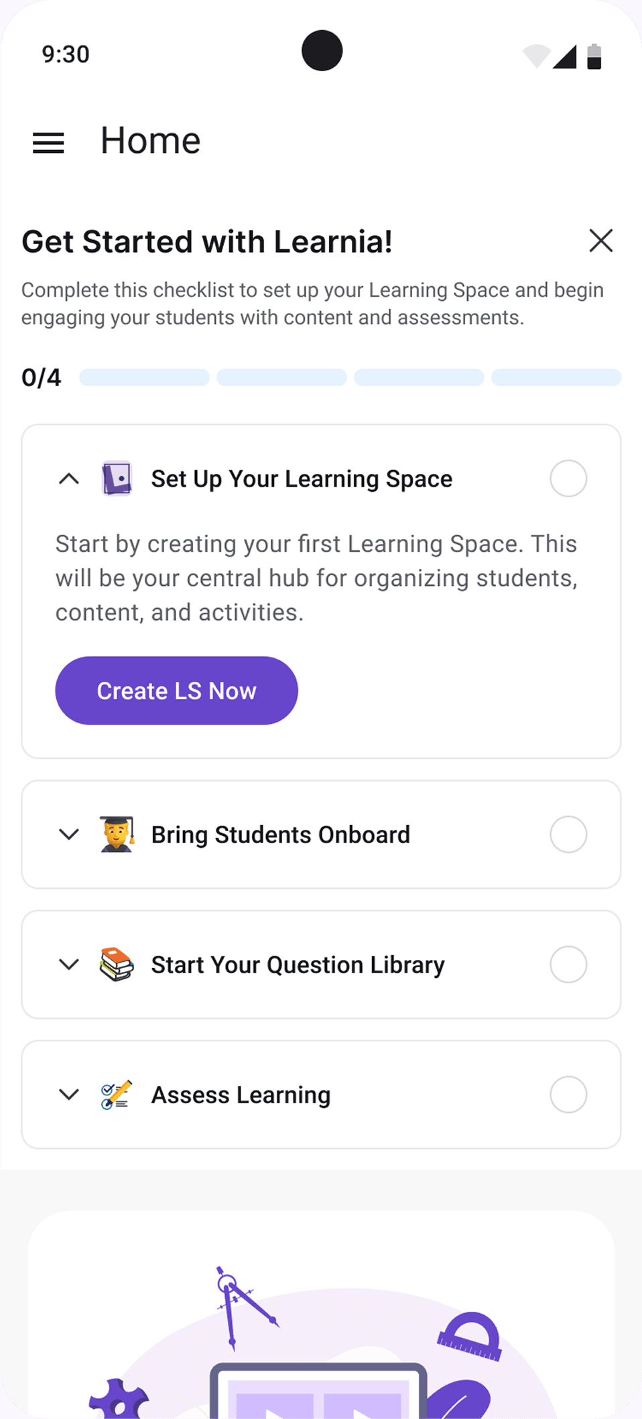Check the Start Your Question Library circle
The height and width of the screenshot is (1419, 642).
tap(568, 965)
